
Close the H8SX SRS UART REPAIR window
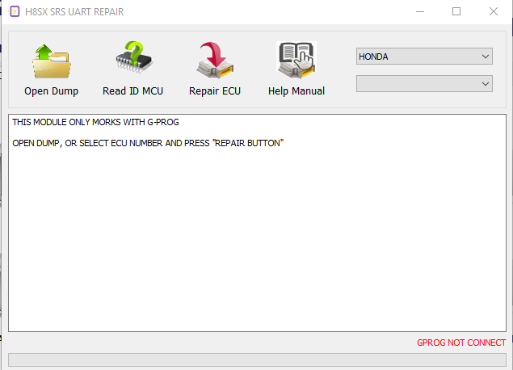pyautogui.click(x=494, y=12)
